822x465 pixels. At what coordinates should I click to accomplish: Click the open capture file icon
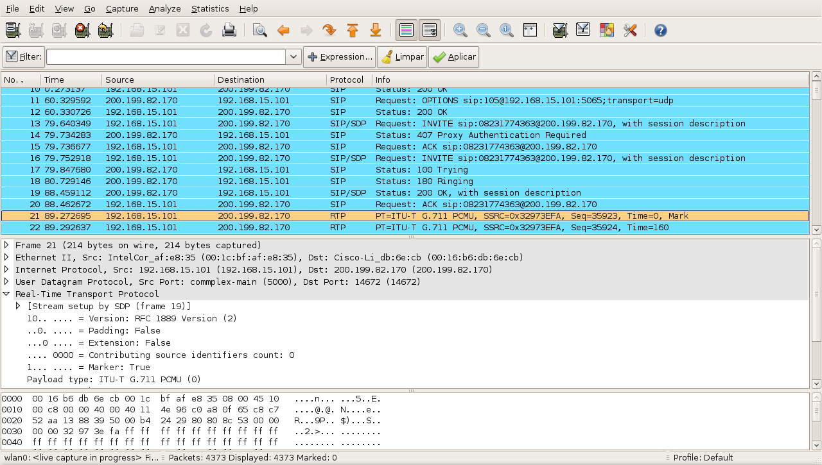pyautogui.click(x=137, y=30)
